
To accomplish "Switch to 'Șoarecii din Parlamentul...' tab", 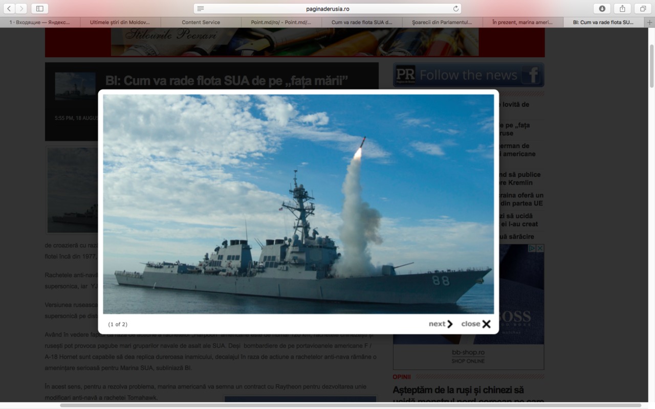I will 442,22.
